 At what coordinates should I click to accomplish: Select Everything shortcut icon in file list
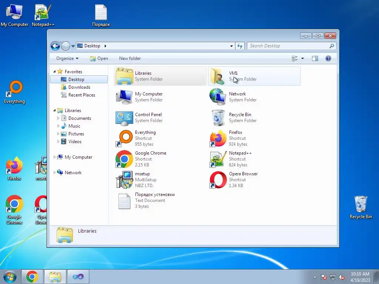coord(124,138)
